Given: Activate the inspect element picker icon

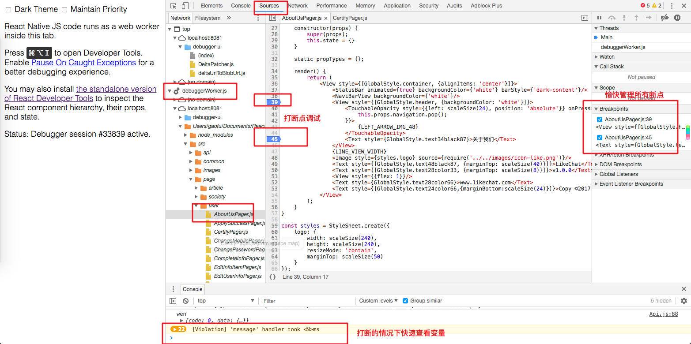Looking at the screenshot, I should (x=174, y=6).
